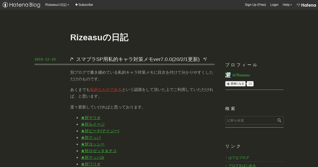Show the reader count 10
Viewport: 318px width, 167px height.
(250, 84)
